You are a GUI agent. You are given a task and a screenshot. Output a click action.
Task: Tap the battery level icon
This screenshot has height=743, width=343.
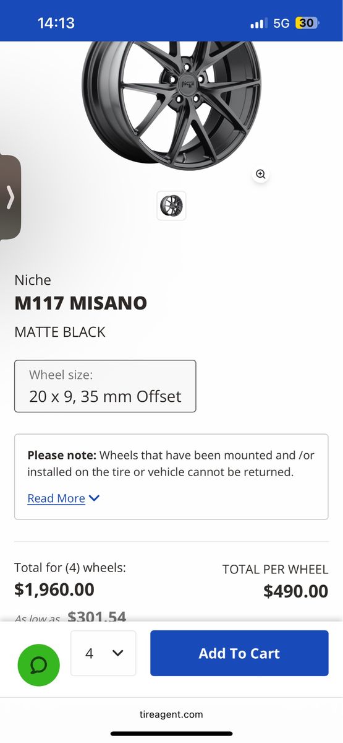308,23
